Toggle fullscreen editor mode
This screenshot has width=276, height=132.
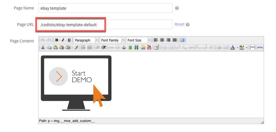coord(182,40)
